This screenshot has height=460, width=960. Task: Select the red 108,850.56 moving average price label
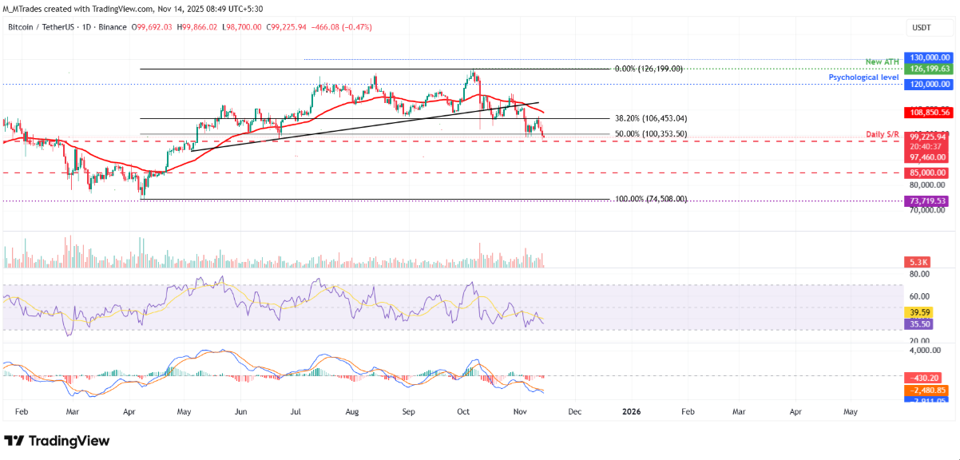927,112
